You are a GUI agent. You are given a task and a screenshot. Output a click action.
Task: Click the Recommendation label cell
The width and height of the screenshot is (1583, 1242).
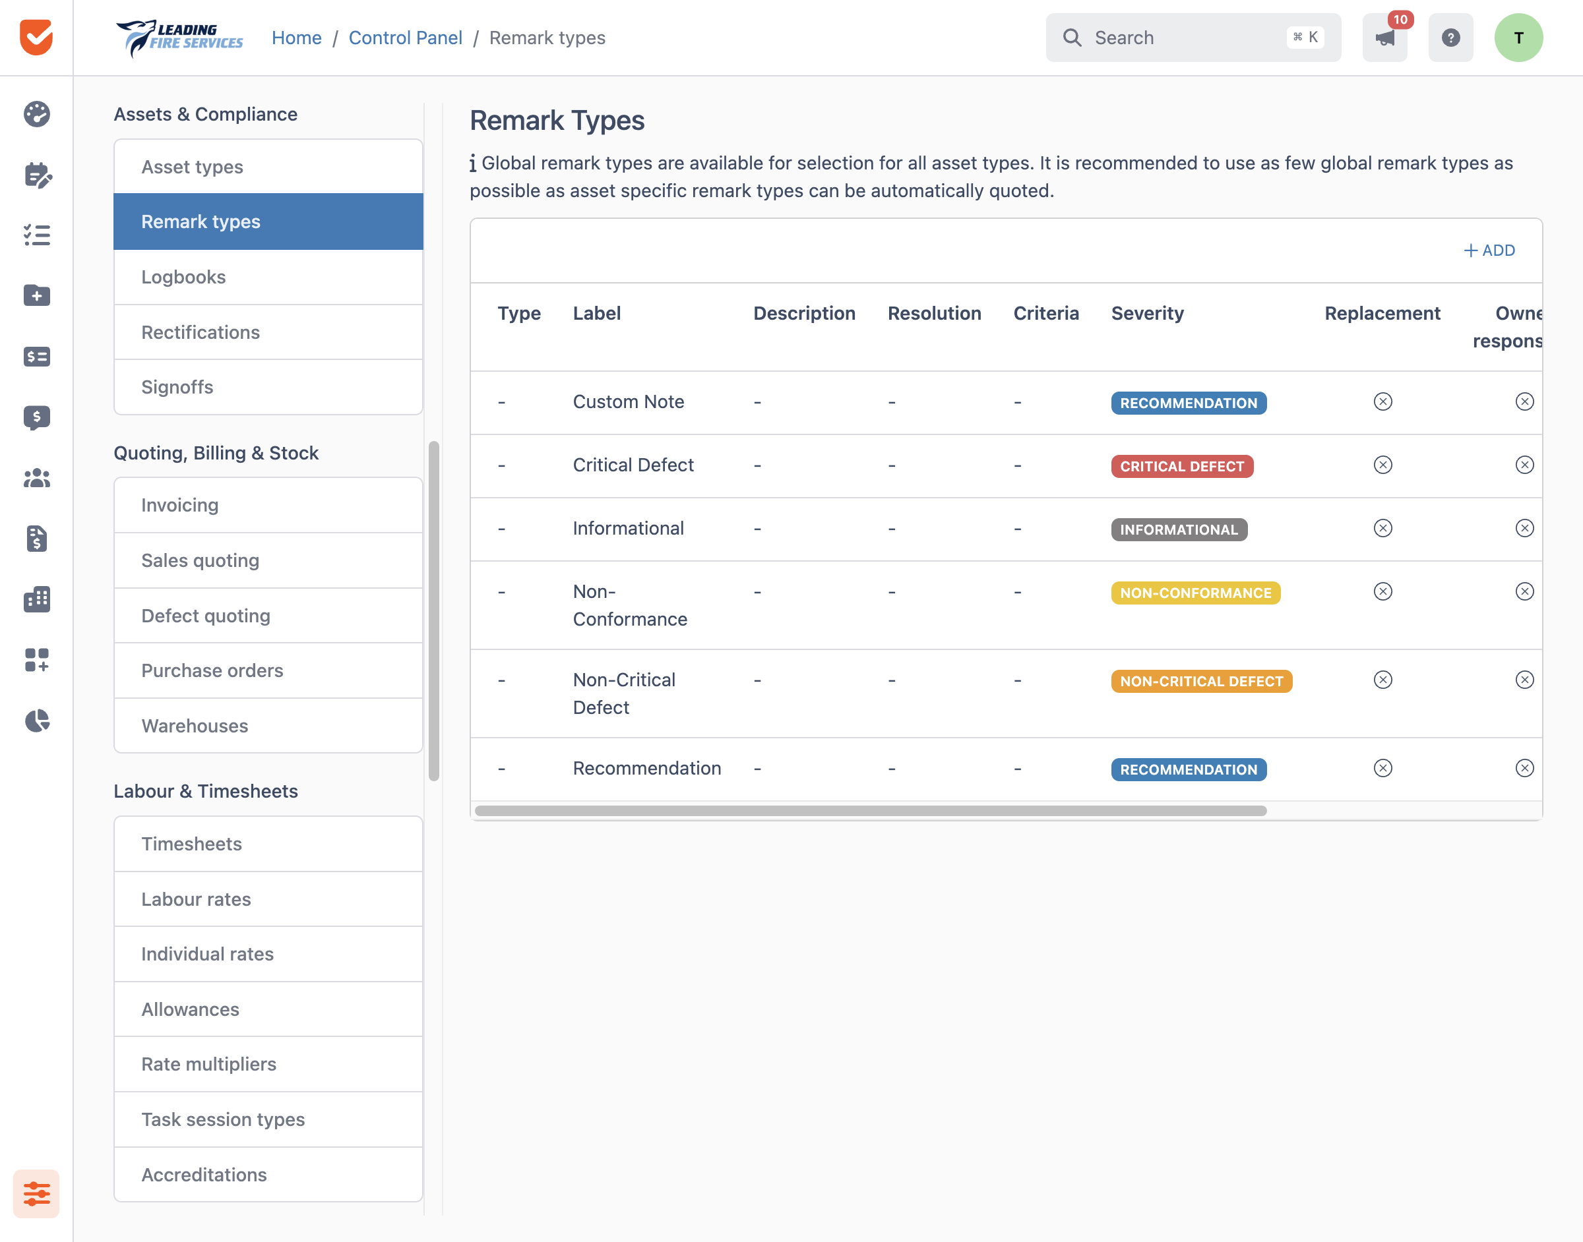647,768
